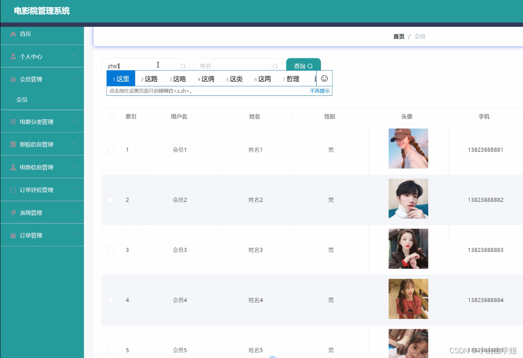Check the checkbox for 会员1 row
The height and width of the screenshot is (358, 523).
tap(111, 150)
